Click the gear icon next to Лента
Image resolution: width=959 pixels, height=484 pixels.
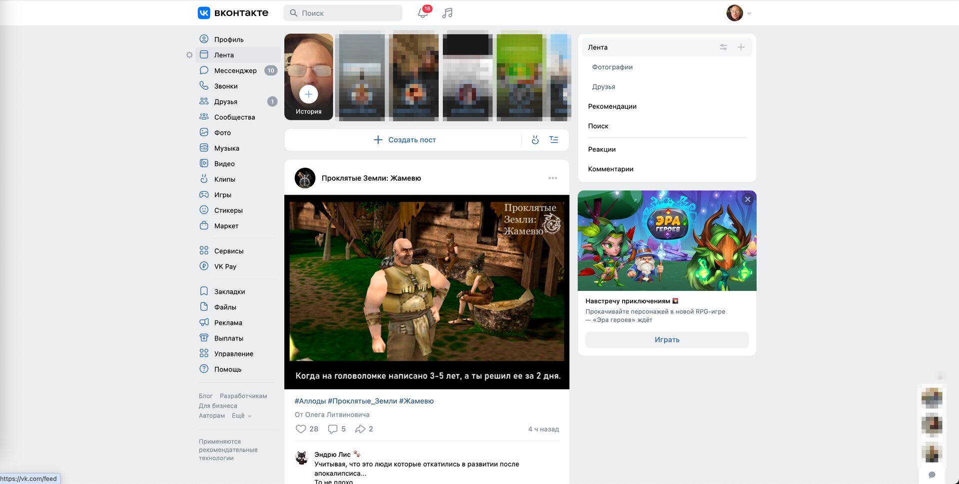189,55
